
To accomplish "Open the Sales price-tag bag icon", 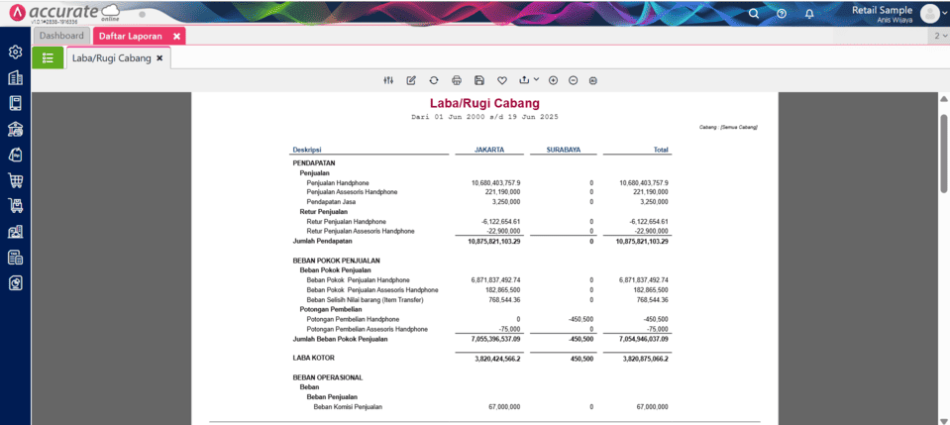I will pyautogui.click(x=15, y=155).
